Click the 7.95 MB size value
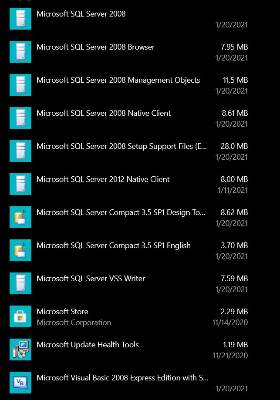This screenshot has height=400, width=280. pyautogui.click(x=234, y=47)
